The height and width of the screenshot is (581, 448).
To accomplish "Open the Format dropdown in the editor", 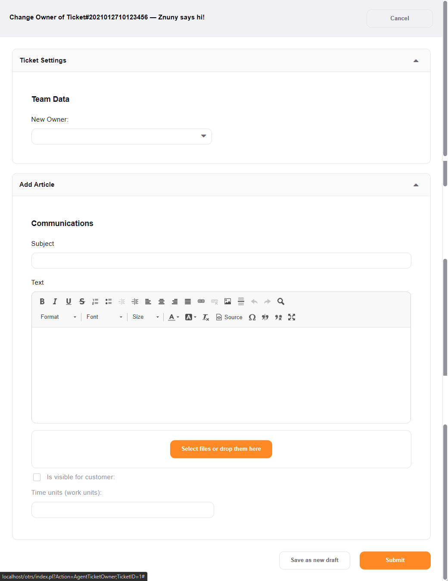I will [x=58, y=317].
